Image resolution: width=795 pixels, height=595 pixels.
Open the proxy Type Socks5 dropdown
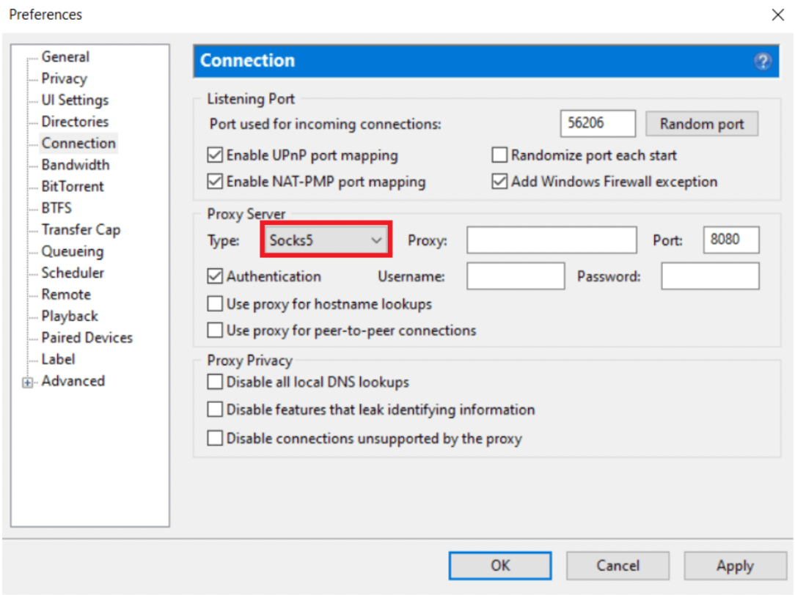[326, 240]
